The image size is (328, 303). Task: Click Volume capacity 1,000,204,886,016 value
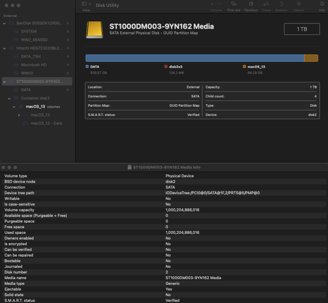[182, 210]
